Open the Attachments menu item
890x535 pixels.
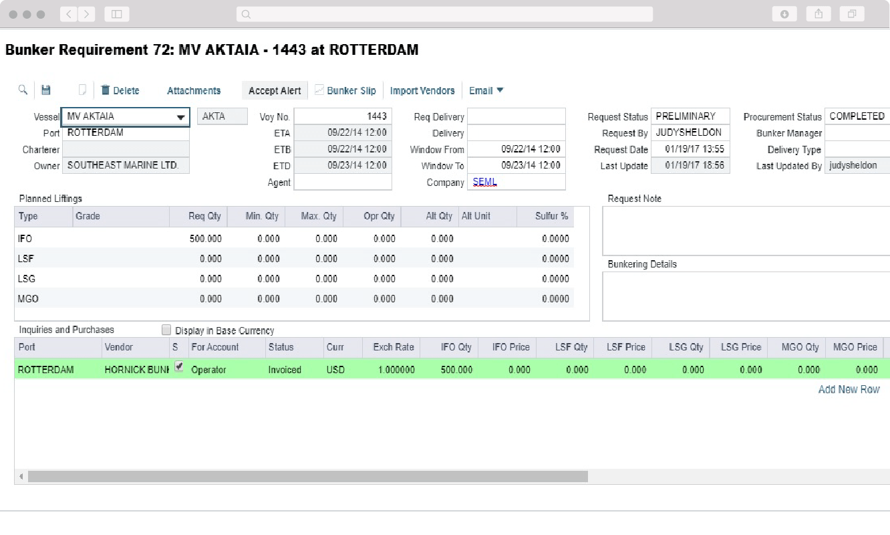tap(194, 90)
